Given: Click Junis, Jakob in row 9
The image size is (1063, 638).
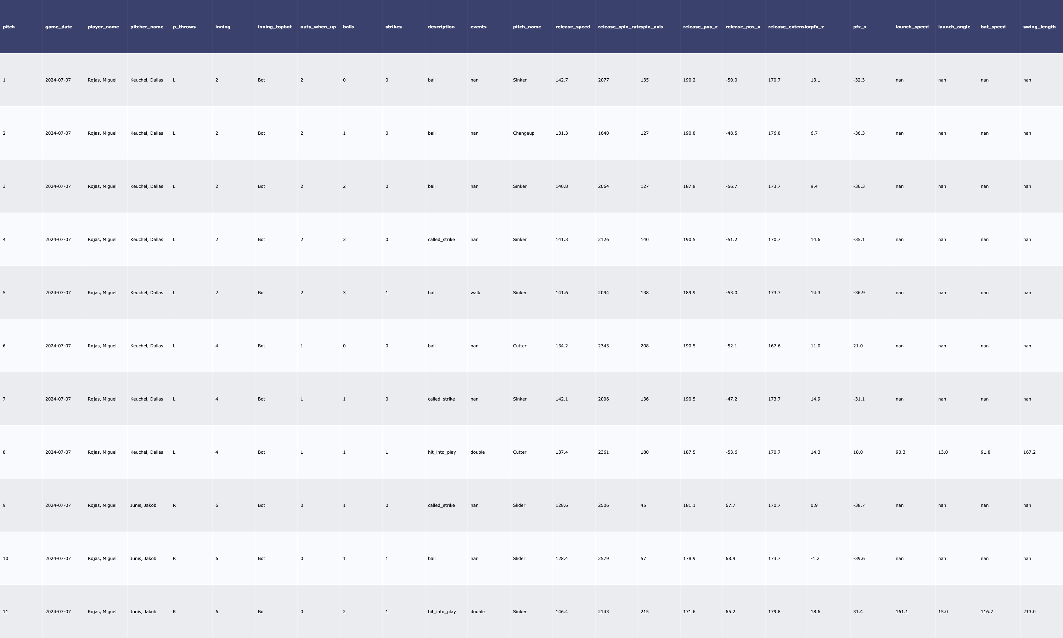Looking at the screenshot, I should coord(143,505).
